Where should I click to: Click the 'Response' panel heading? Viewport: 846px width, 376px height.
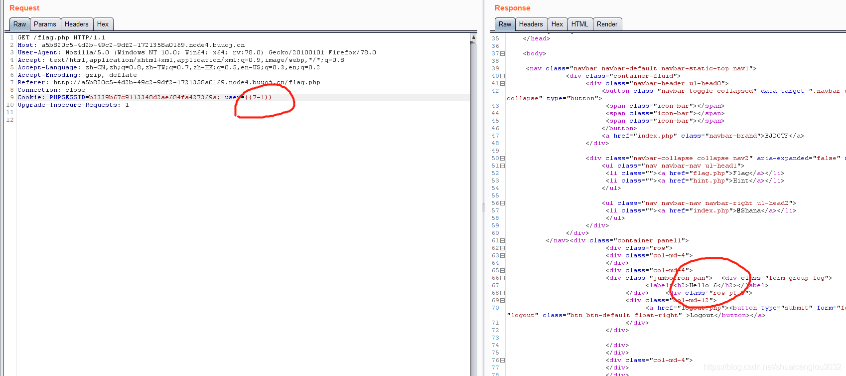click(x=512, y=8)
